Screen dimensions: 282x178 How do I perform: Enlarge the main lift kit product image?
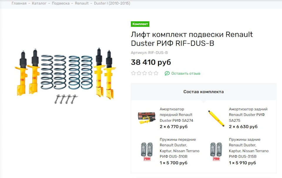(65, 76)
